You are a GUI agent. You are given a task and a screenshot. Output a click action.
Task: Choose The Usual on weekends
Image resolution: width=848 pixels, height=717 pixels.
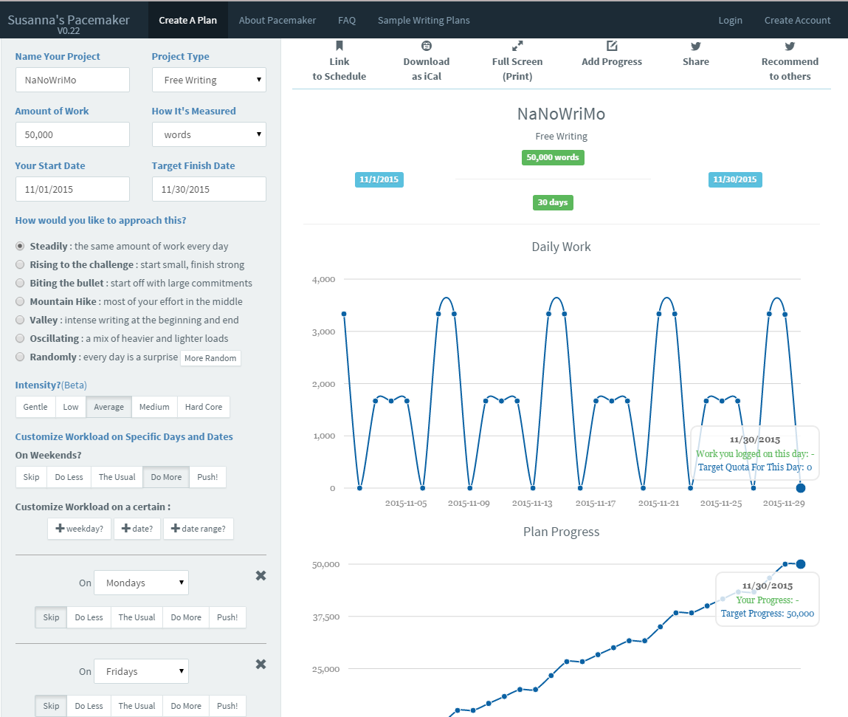coord(117,477)
